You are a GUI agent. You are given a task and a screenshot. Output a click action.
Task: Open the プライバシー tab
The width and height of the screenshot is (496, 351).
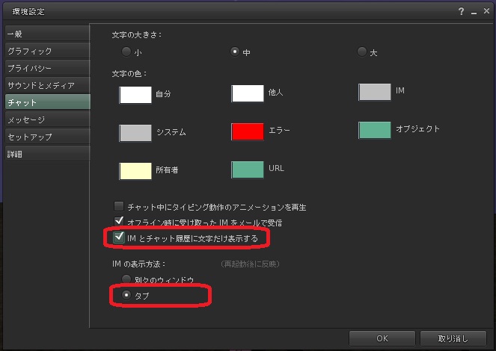click(45, 69)
